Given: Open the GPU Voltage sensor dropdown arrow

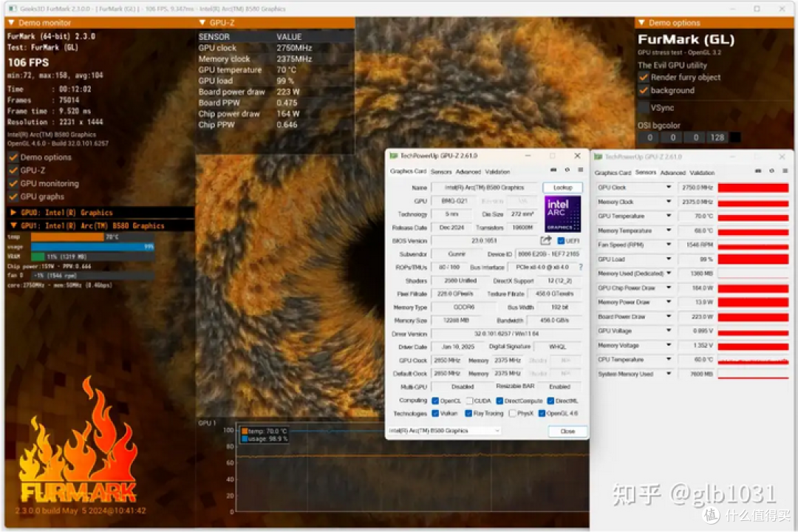Looking at the screenshot, I should click(669, 330).
